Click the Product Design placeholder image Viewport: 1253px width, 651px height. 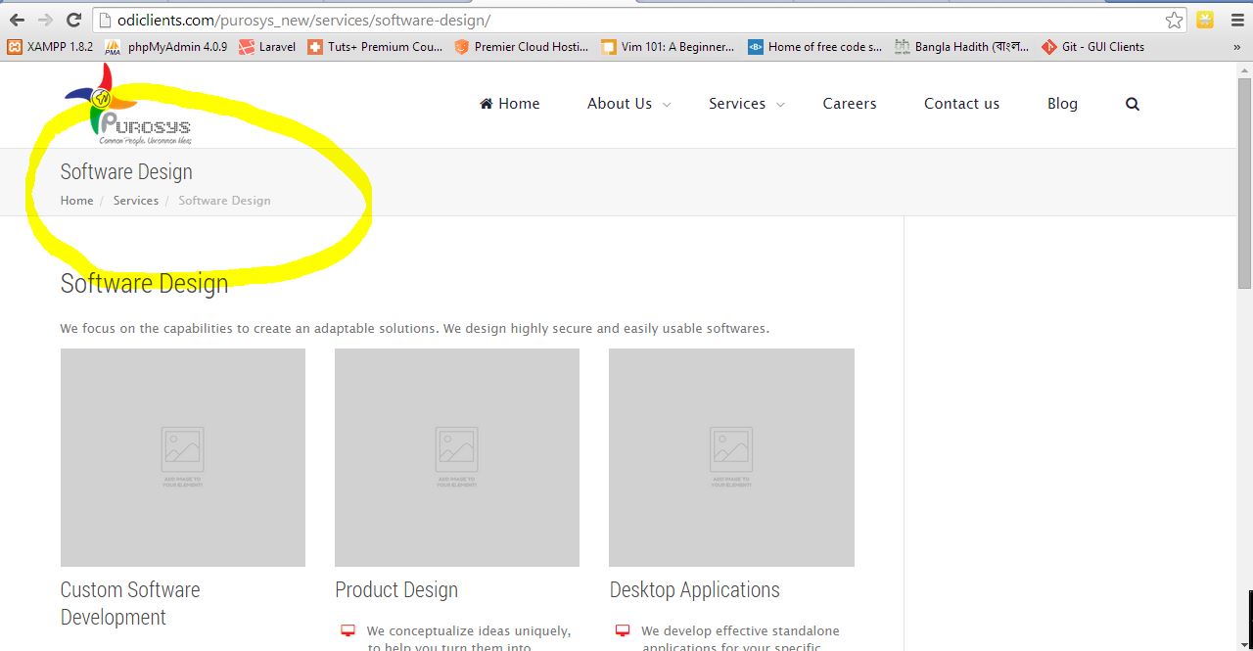click(456, 457)
